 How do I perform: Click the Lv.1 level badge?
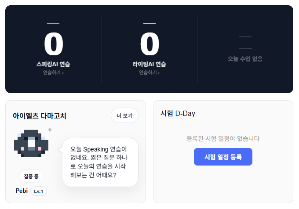[x=39, y=191]
